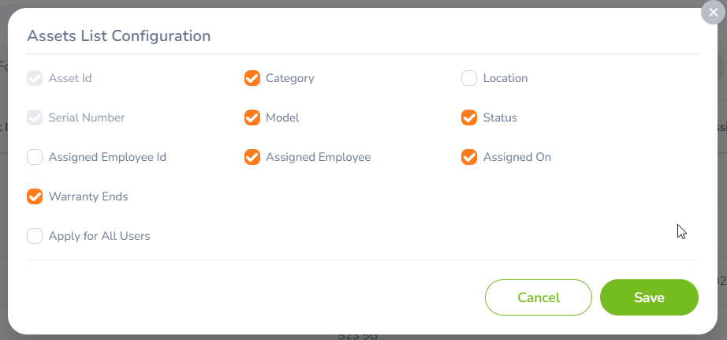Enable the Location checkbox
This screenshot has width=727, height=340.
point(469,78)
